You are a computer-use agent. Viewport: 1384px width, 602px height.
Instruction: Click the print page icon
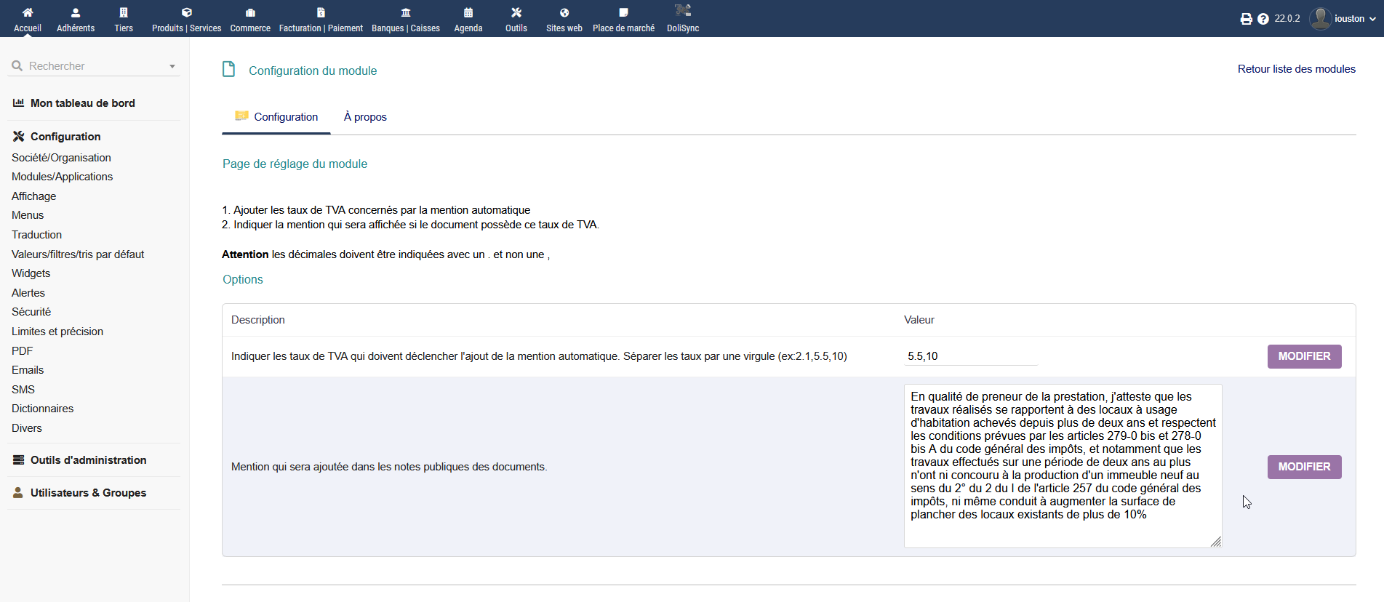pos(1246,19)
